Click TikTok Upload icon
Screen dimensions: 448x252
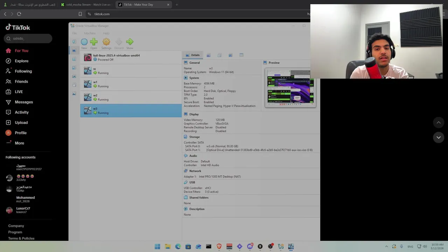click(8, 122)
